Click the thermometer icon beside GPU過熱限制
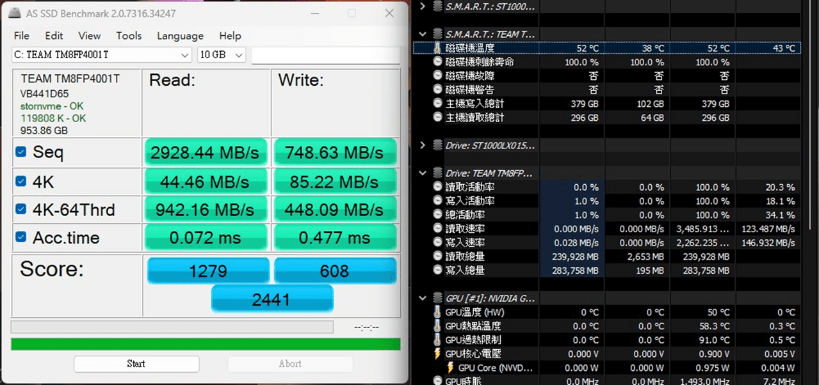Viewport: 819px width, 385px height. 437,340
